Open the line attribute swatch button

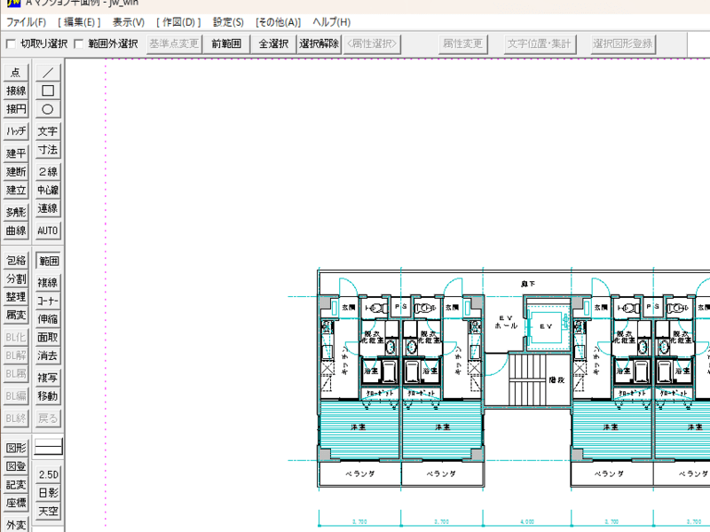pyautogui.click(x=48, y=446)
